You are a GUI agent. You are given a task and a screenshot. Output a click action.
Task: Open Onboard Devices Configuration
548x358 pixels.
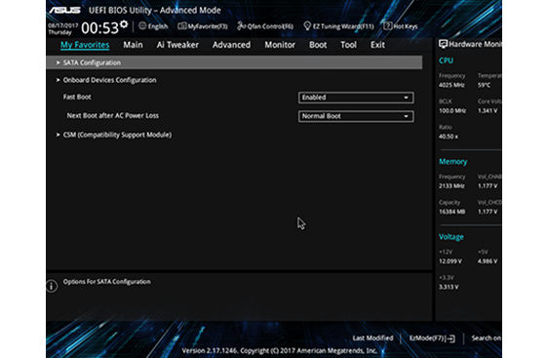point(110,80)
